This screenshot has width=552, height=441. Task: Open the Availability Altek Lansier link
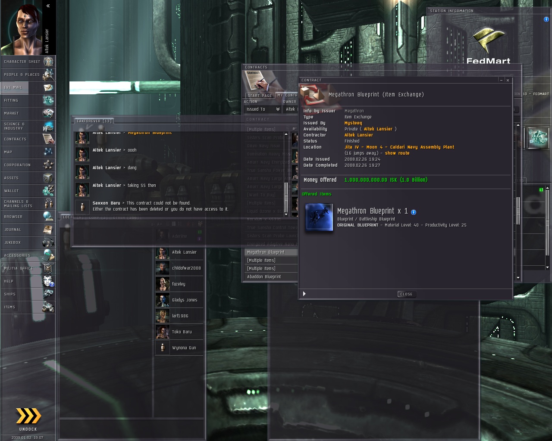(378, 129)
